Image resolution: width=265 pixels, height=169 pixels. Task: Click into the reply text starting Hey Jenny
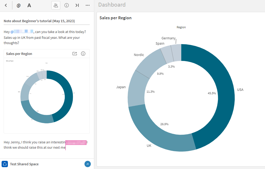click(46, 145)
